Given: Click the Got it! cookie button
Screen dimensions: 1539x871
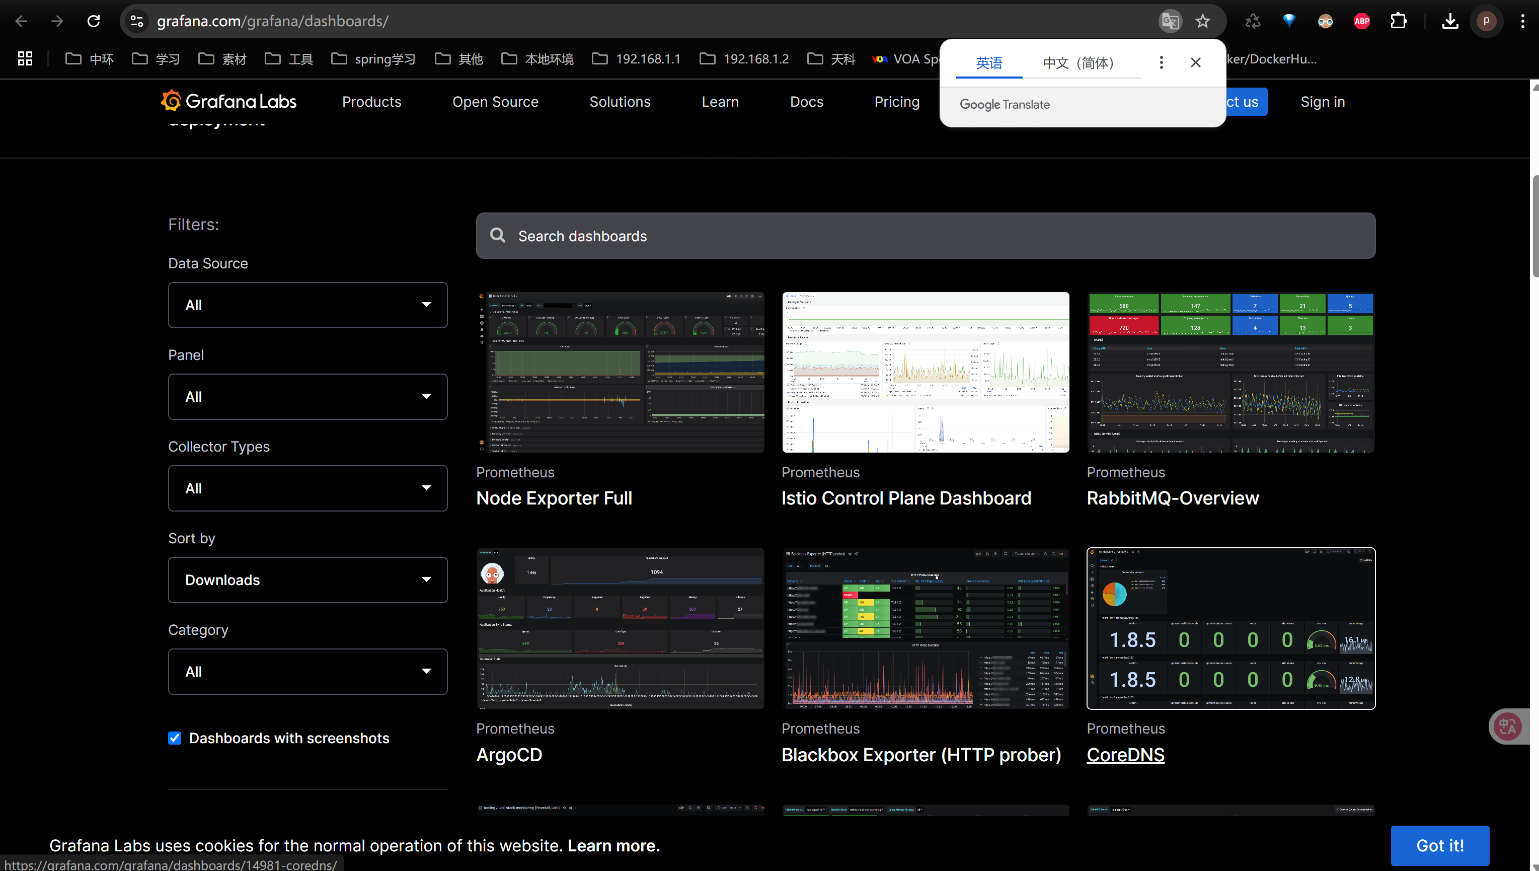Looking at the screenshot, I should click(x=1439, y=845).
